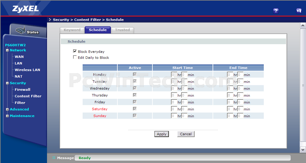Collapse the Security tree section

(7, 83)
